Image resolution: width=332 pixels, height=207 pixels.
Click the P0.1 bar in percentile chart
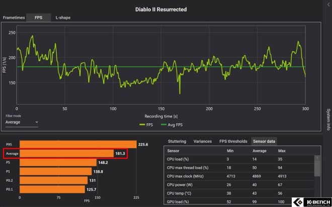52,189
